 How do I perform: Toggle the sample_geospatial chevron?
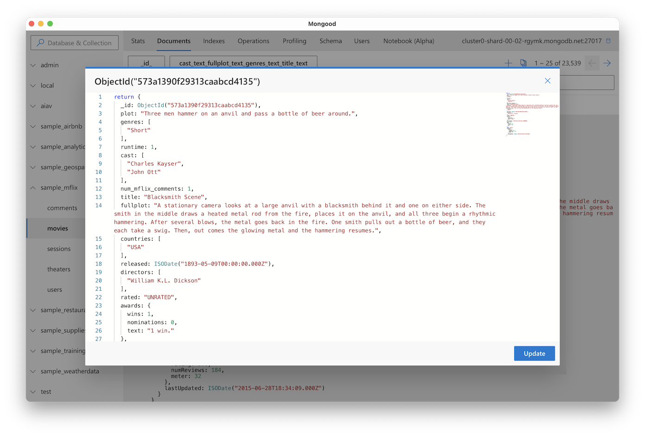coord(33,167)
